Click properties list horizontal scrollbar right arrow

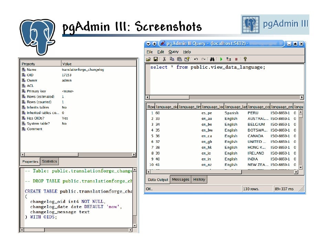134,155
